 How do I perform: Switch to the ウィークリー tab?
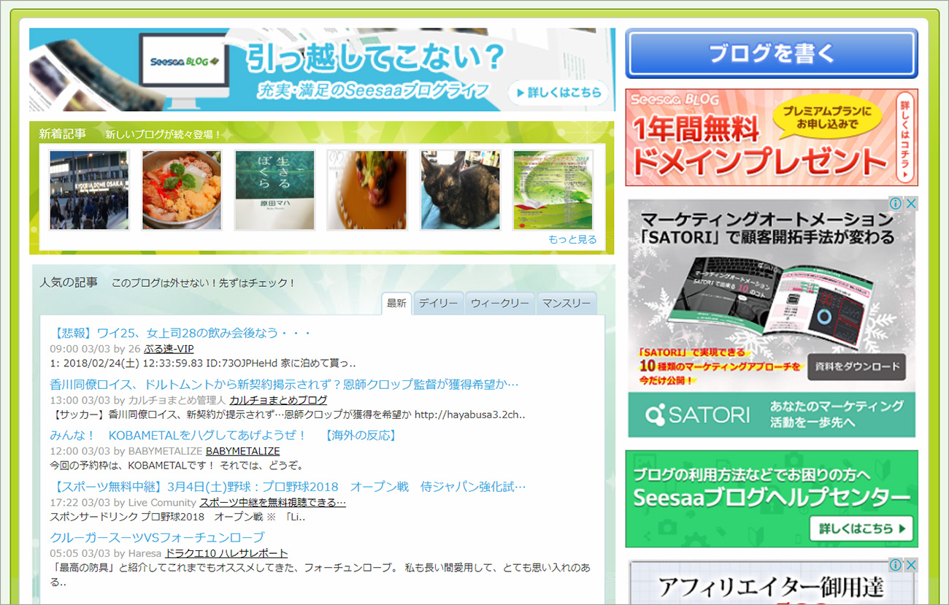coord(500,304)
